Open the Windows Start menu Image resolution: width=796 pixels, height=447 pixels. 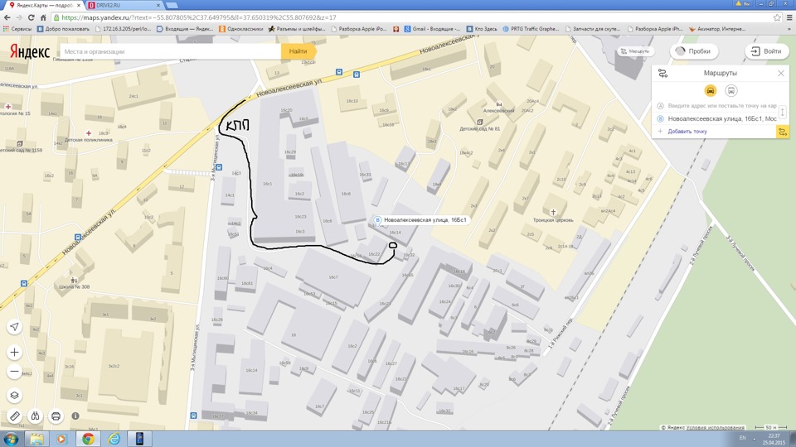(11, 439)
